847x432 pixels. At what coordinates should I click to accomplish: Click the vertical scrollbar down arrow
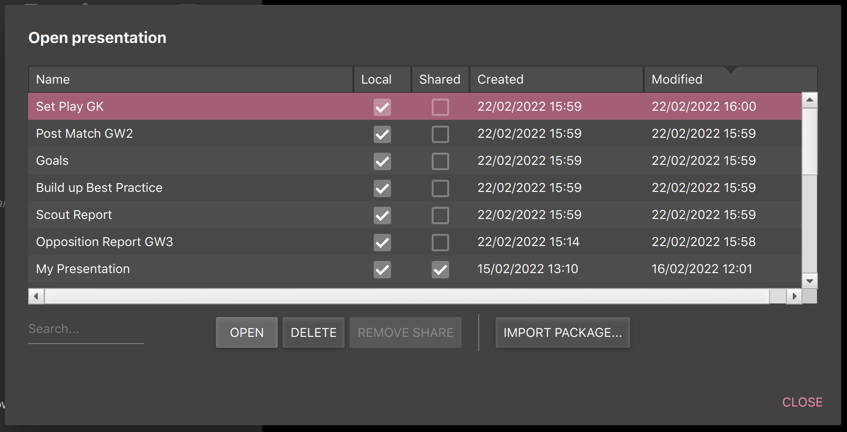[x=810, y=281]
